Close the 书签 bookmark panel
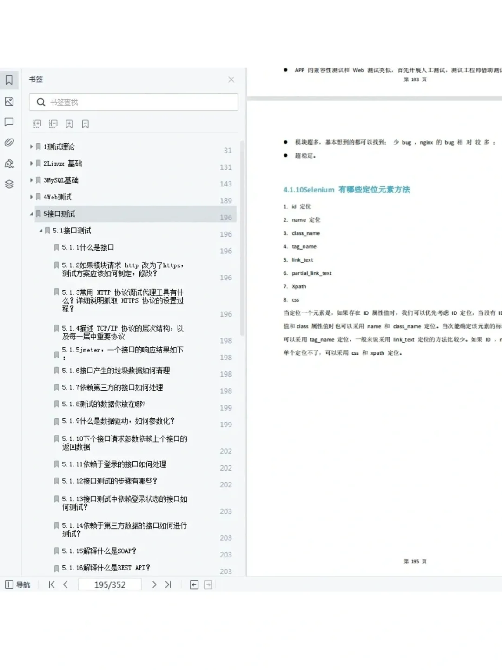The height and width of the screenshot is (670, 502). pos(231,80)
